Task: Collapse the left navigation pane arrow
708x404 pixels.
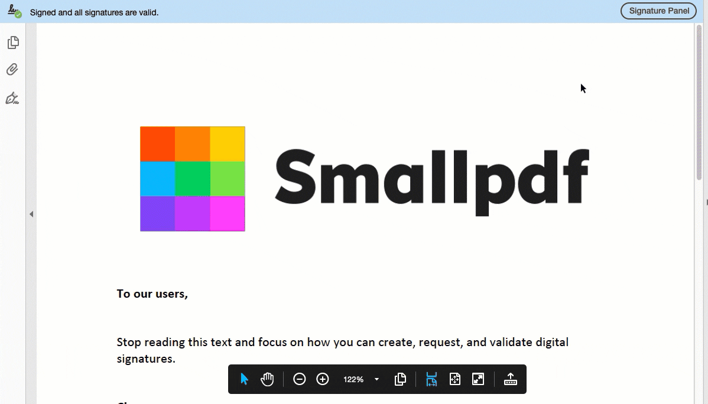Action: pyautogui.click(x=31, y=214)
